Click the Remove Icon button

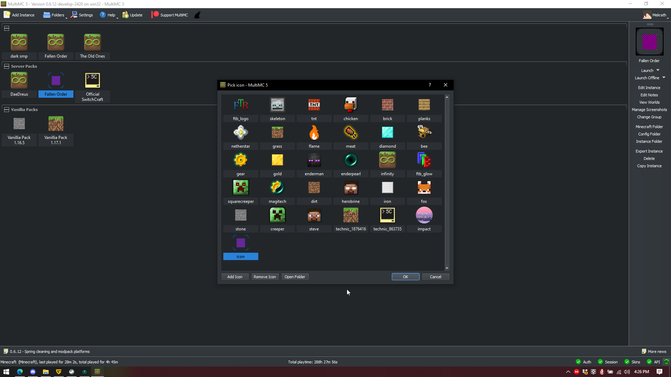pyautogui.click(x=265, y=276)
